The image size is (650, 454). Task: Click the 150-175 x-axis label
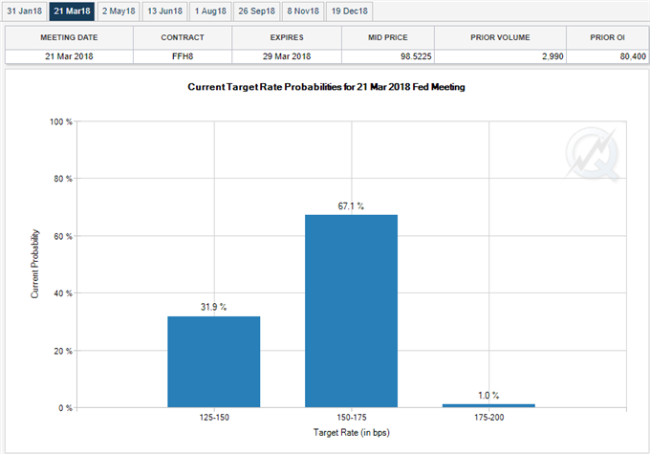click(x=352, y=418)
